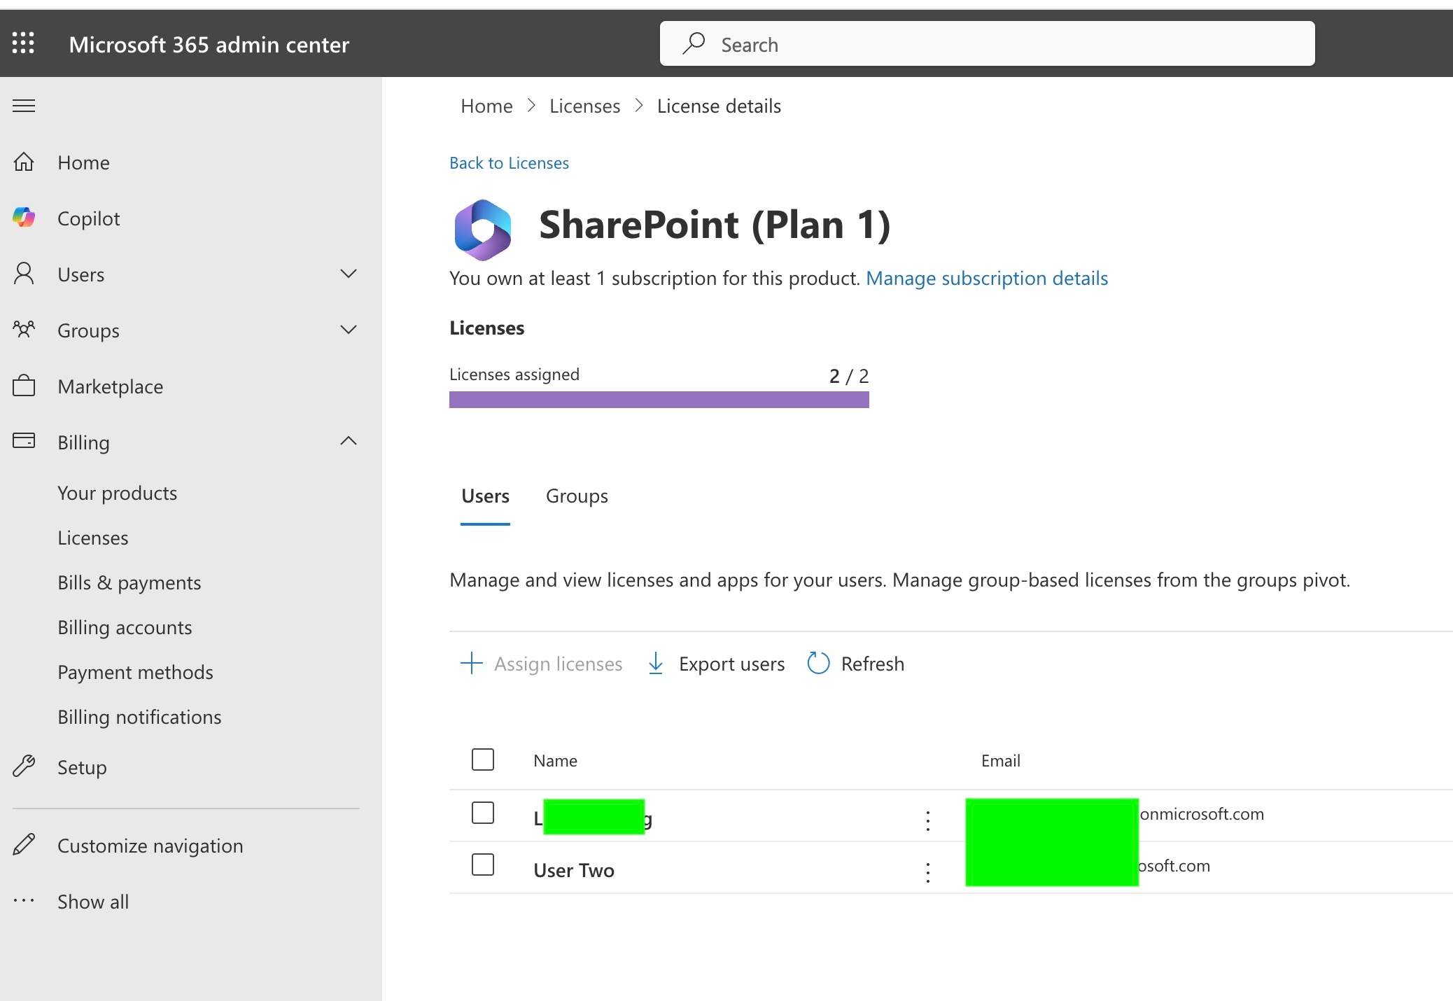Collapse the navigation using the hamburger icon
Viewport: 1453px width, 1001px height.
click(x=23, y=105)
